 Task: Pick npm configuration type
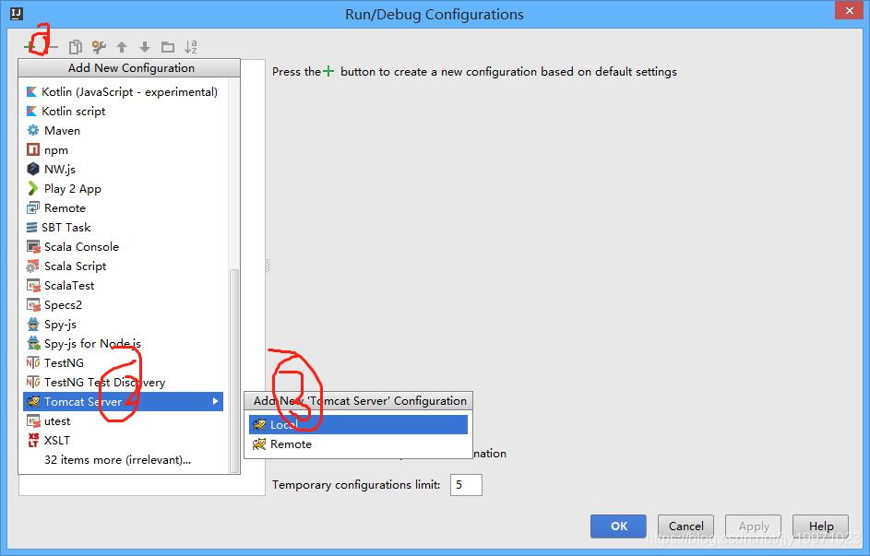[124, 150]
